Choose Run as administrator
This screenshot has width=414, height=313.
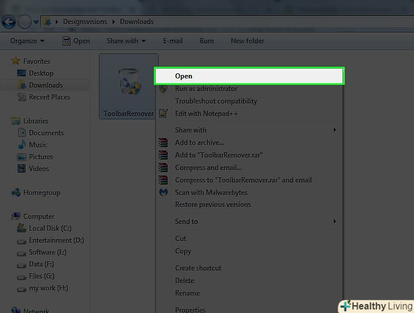click(249, 89)
